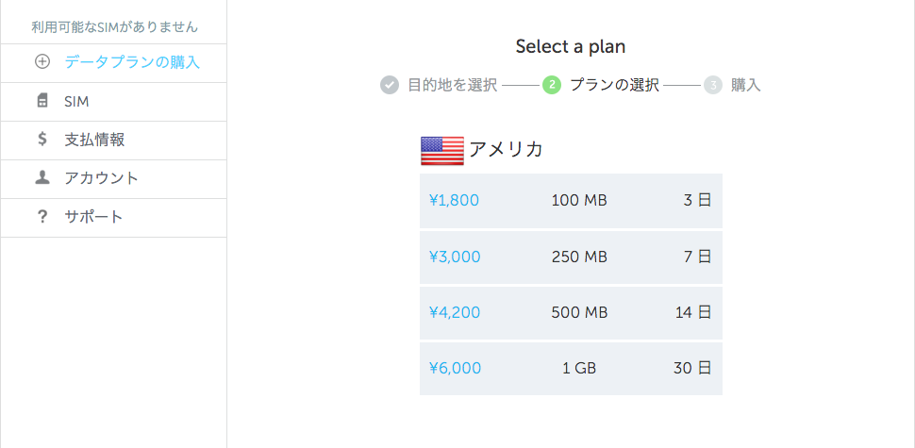Viewport: 915px width, 448px height.
Task: Click the green step 2 circle
Action: (x=552, y=85)
